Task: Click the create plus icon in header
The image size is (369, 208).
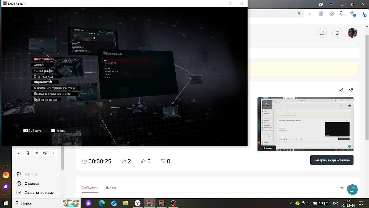Action: point(322,33)
